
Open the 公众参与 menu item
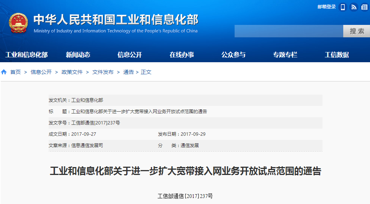[x=233, y=55]
